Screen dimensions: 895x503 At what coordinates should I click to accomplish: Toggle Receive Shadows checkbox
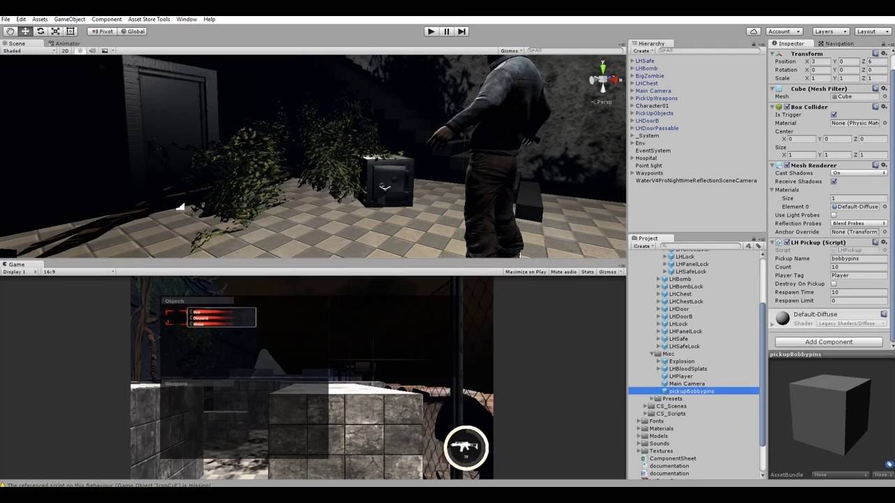tap(833, 182)
